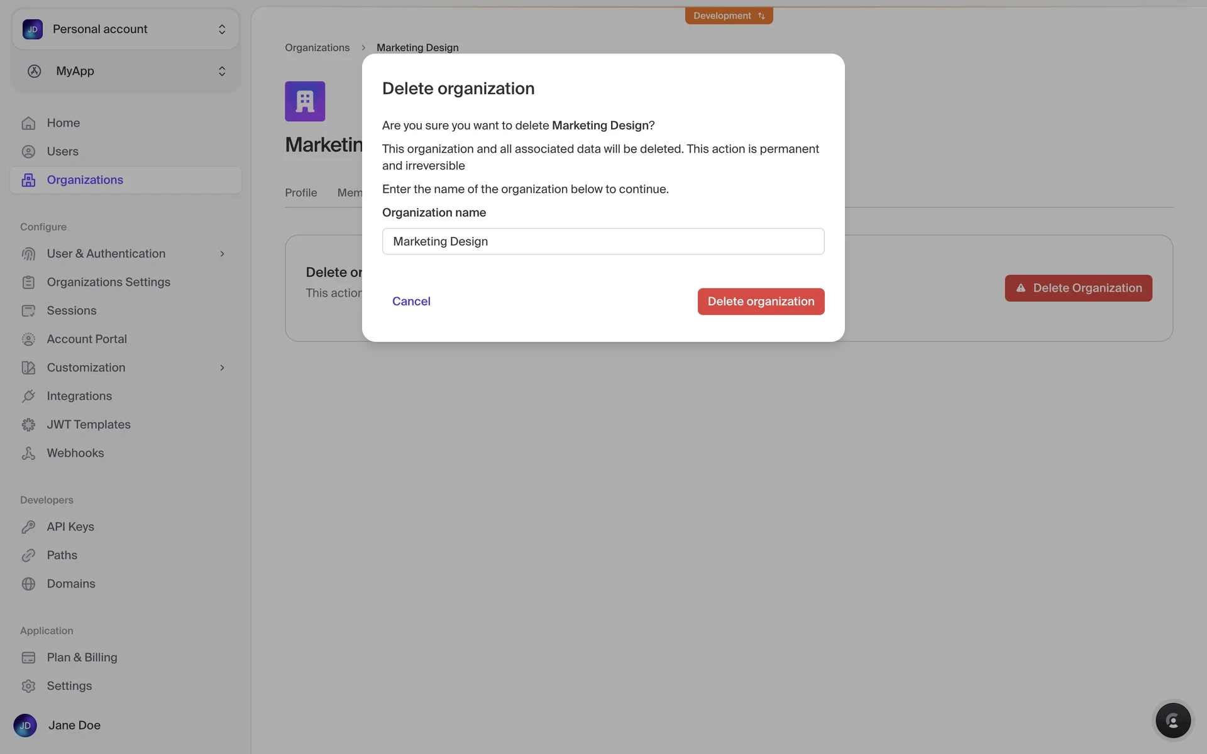Image resolution: width=1207 pixels, height=754 pixels.
Task: Open the MyApp application selector
Action: click(x=125, y=71)
